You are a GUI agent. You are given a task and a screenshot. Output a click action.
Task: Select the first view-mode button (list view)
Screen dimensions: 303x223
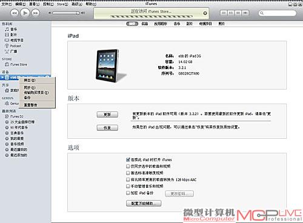[224, 13]
